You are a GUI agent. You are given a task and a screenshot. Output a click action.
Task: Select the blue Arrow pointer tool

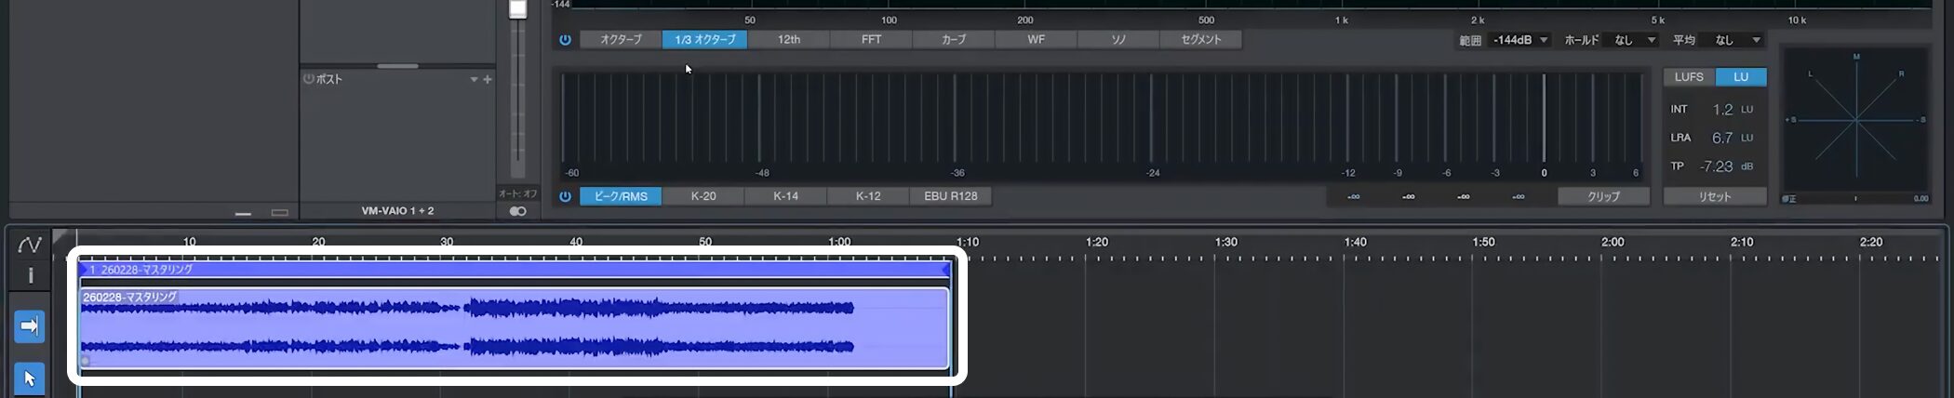[x=30, y=378]
